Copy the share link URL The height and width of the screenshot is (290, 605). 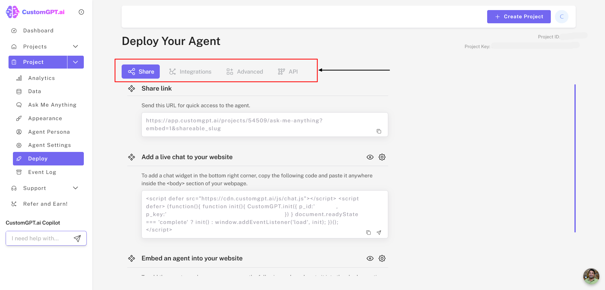tap(379, 131)
